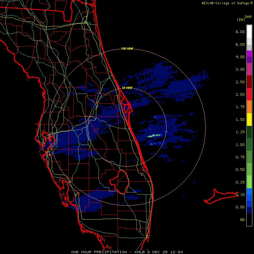Select the white swatch at 8.00 inches
The width and height of the screenshot is (254, 254).
tap(249, 32)
